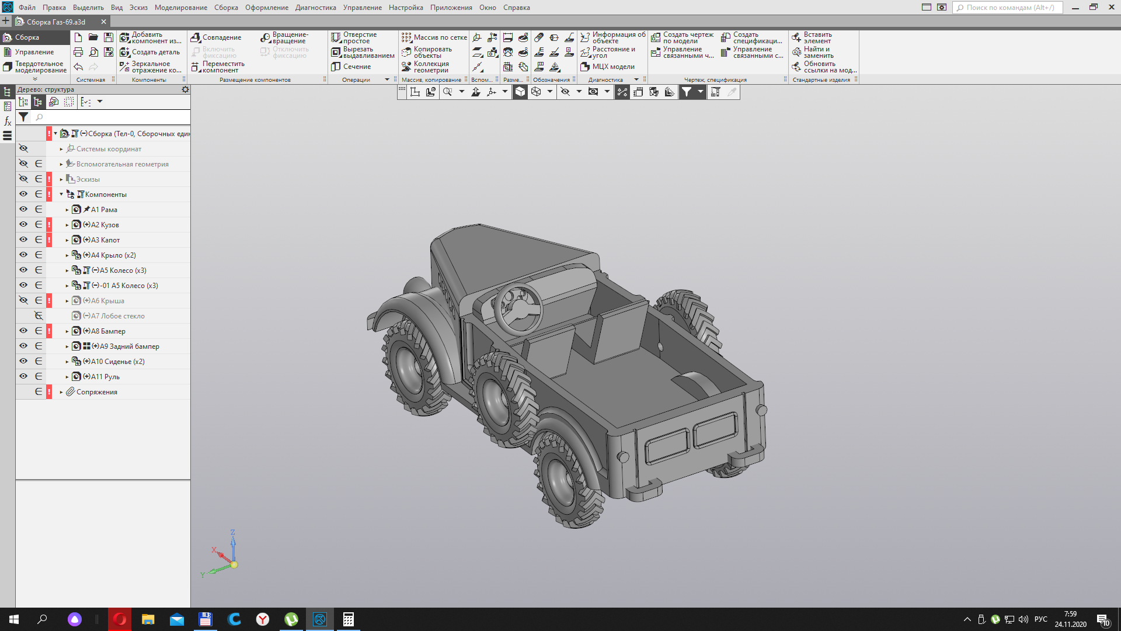Switch to Твердотельное моделирование toolset
This screenshot has height=631, width=1121.
click(x=35, y=67)
